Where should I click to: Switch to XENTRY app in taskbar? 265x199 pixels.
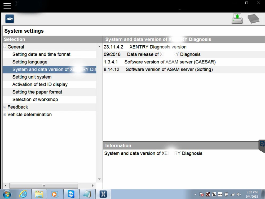click(x=103, y=194)
